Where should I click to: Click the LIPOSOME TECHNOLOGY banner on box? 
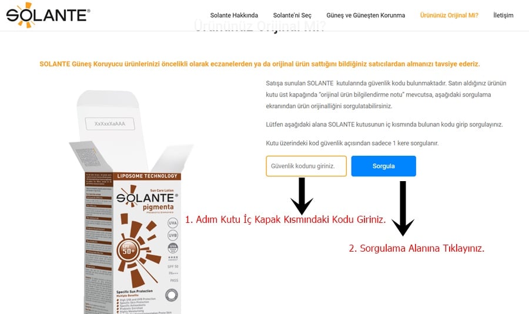click(x=147, y=176)
